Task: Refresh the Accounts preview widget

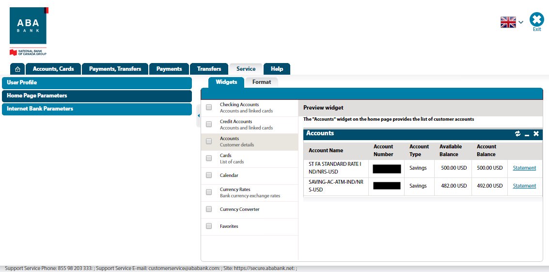Action: (518, 134)
